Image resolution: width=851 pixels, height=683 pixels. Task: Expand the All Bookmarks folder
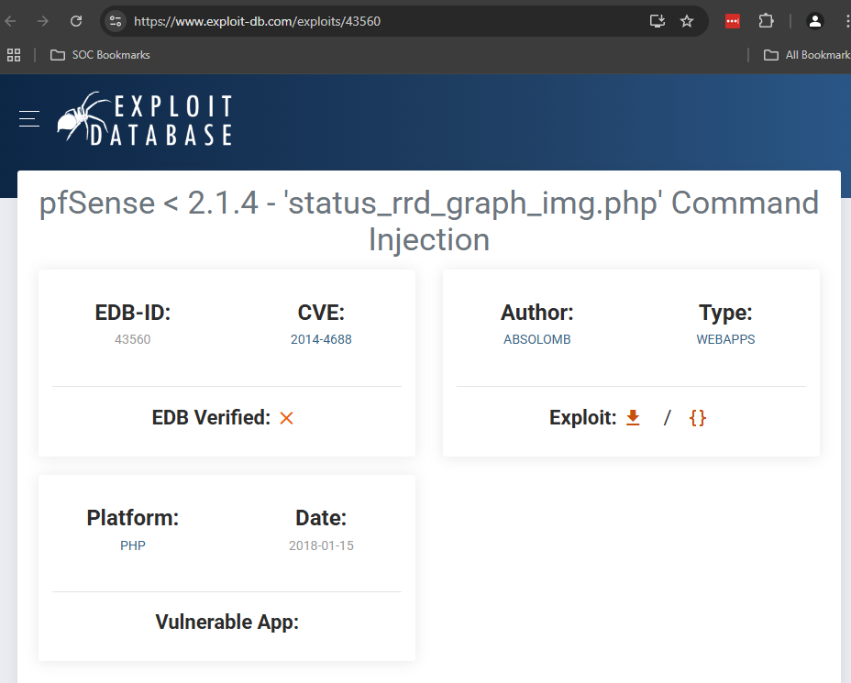807,55
